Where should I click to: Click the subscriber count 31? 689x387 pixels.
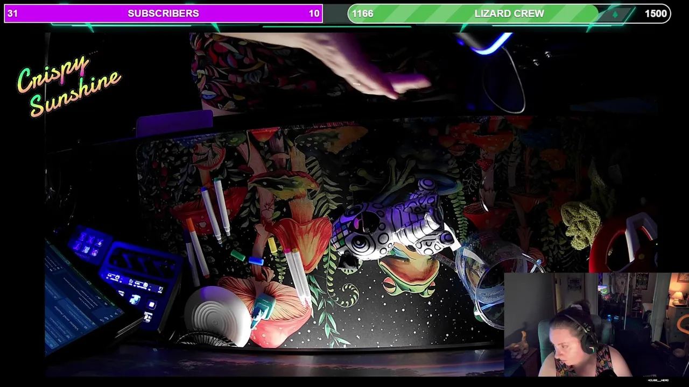point(13,13)
